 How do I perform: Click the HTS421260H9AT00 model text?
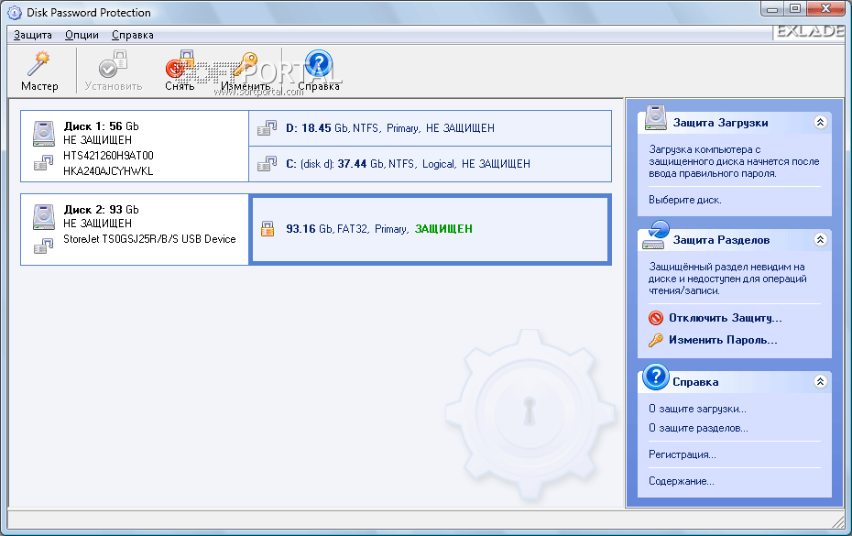click(x=108, y=156)
